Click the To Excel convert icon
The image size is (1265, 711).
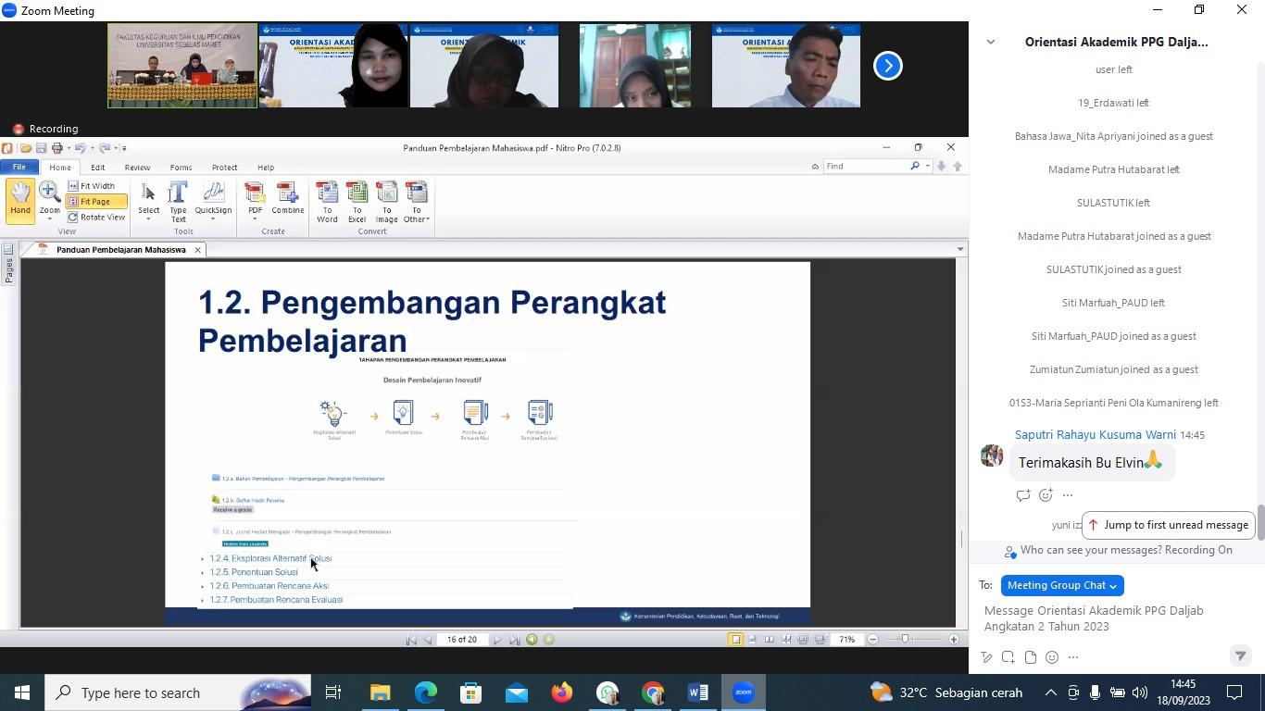tap(357, 201)
